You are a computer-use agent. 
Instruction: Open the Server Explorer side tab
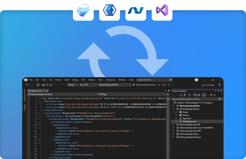coord(25,95)
